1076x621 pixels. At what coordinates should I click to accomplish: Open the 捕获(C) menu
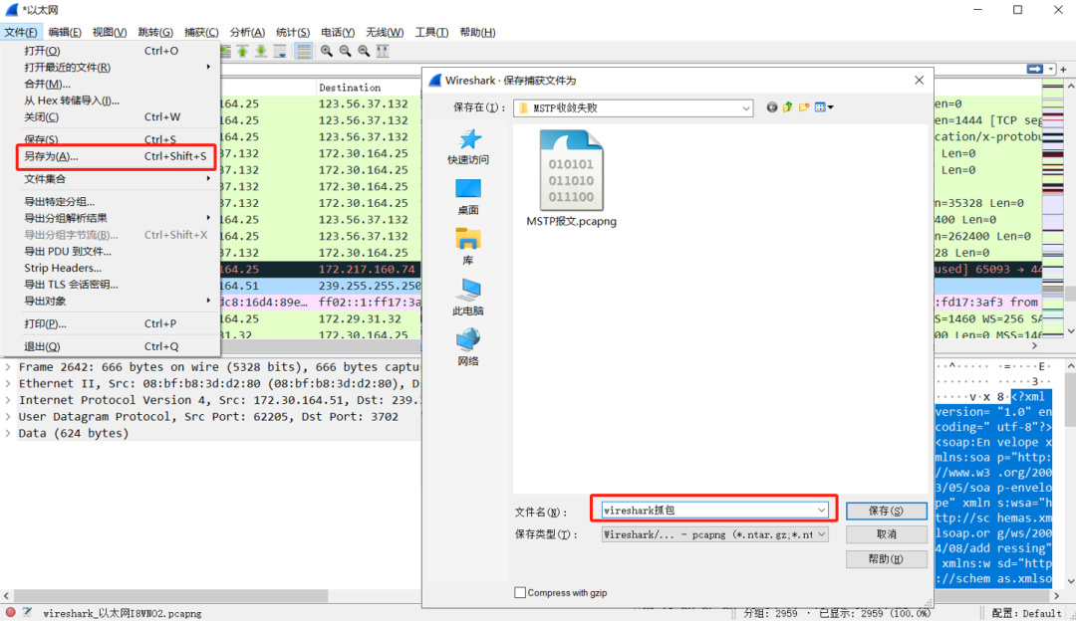(x=201, y=32)
